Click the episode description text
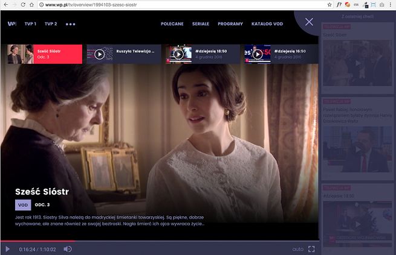The height and width of the screenshot is (255, 396). click(x=109, y=221)
